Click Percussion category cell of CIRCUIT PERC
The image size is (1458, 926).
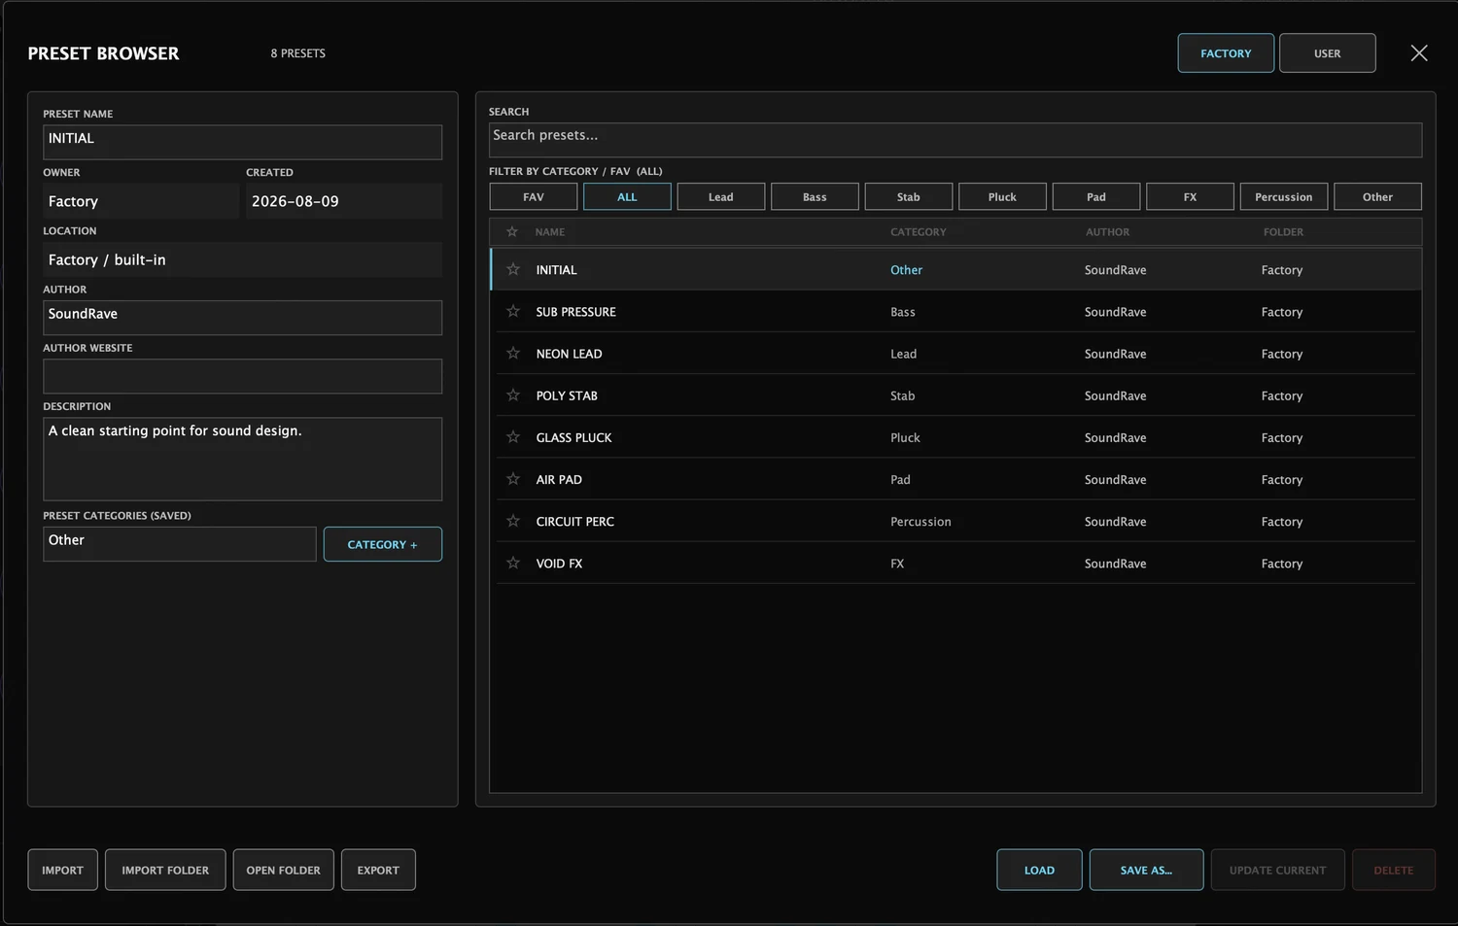920,522
